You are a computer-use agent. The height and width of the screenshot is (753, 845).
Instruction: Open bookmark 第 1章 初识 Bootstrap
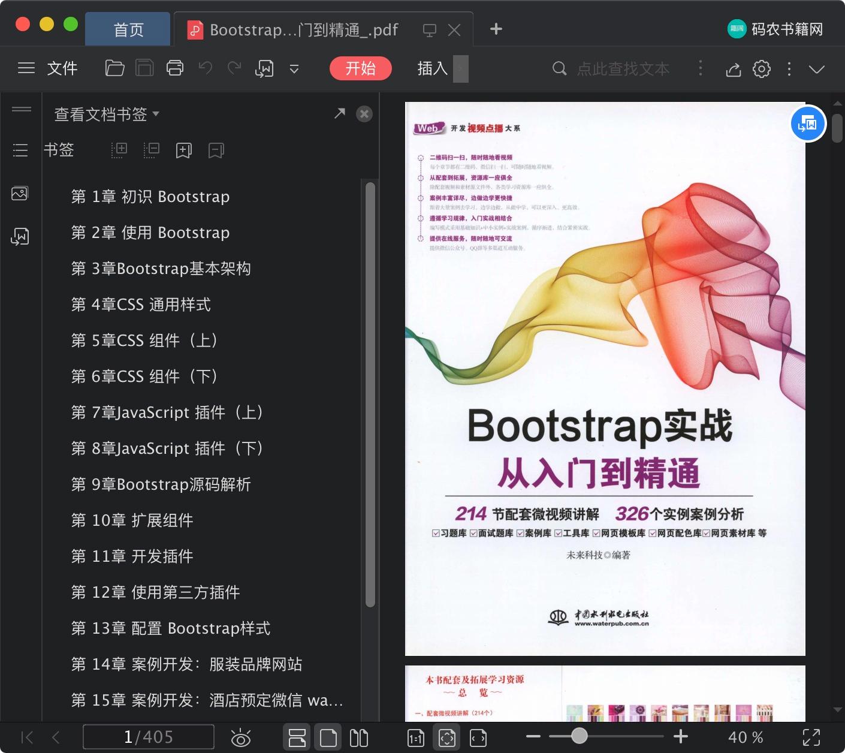pyautogui.click(x=150, y=197)
